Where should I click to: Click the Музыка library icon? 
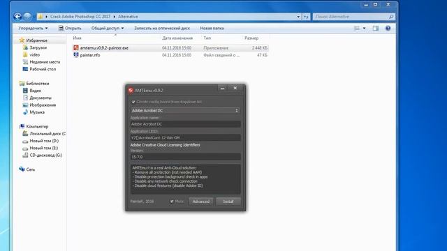25,112
